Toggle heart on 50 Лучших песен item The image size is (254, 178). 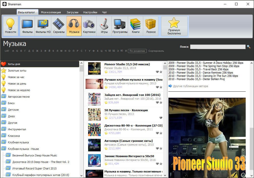[161, 118]
